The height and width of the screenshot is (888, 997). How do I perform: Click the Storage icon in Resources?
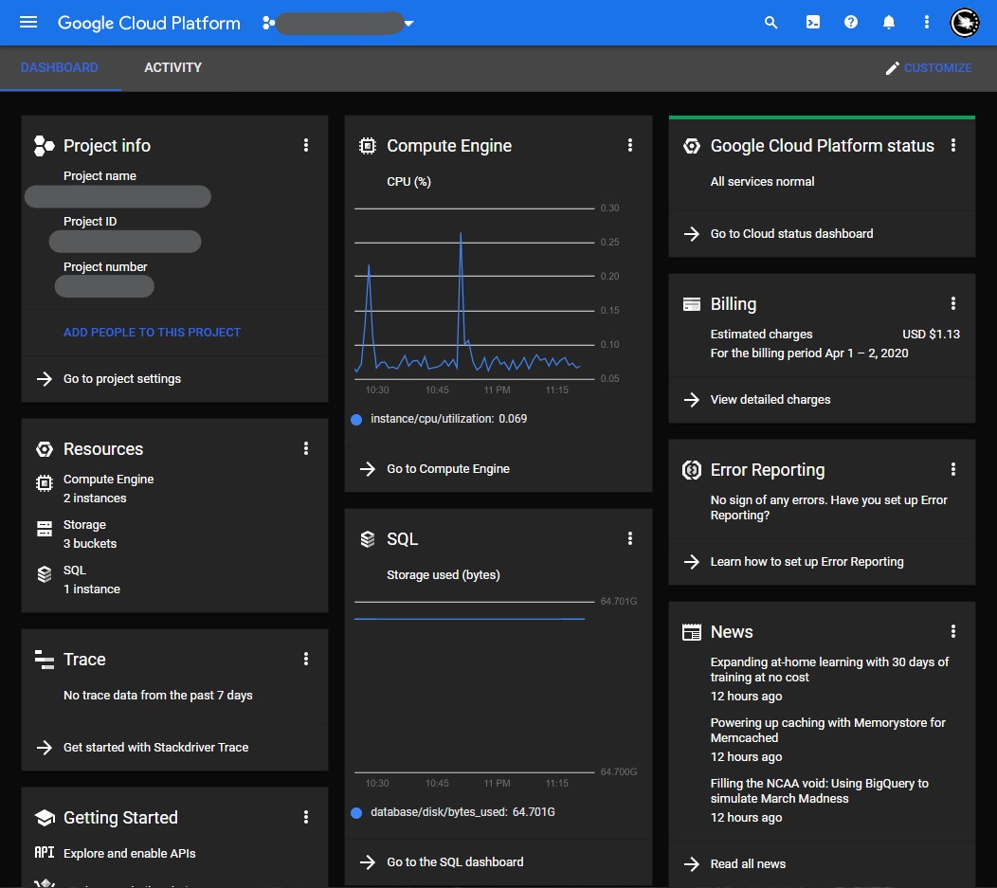pos(44,529)
